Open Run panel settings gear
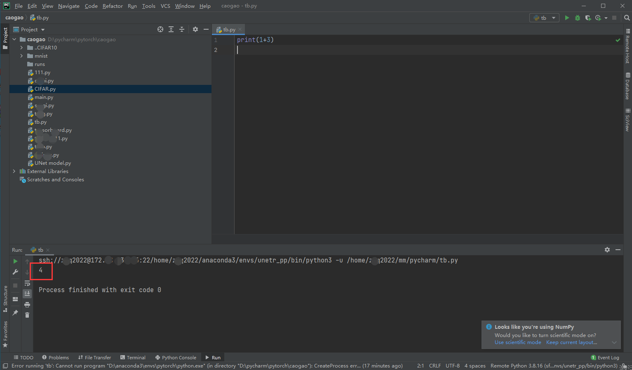This screenshot has width=632, height=370. [x=607, y=250]
